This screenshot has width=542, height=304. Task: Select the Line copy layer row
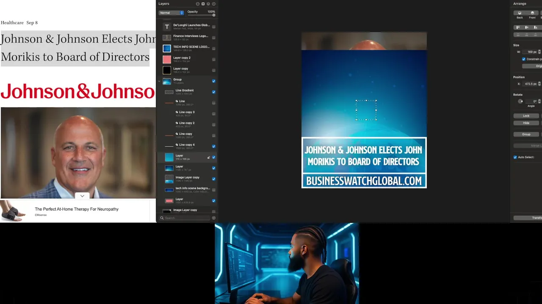click(x=188, y=136)
